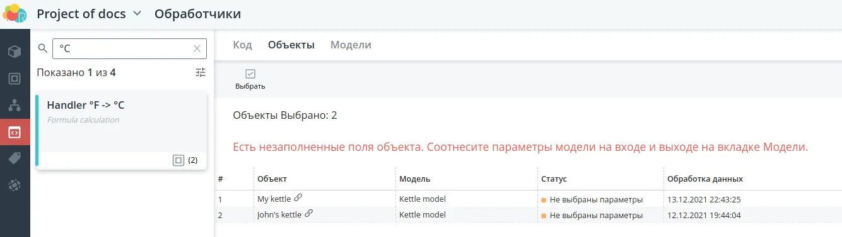Open the hierarchy tree icon in sidebar
This screenshot has width=842, height=237.
tap(15, 106)
